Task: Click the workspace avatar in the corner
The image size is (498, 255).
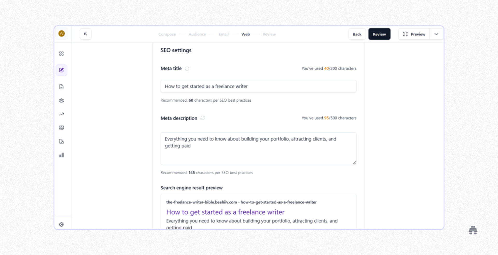Action: [61, 33]
